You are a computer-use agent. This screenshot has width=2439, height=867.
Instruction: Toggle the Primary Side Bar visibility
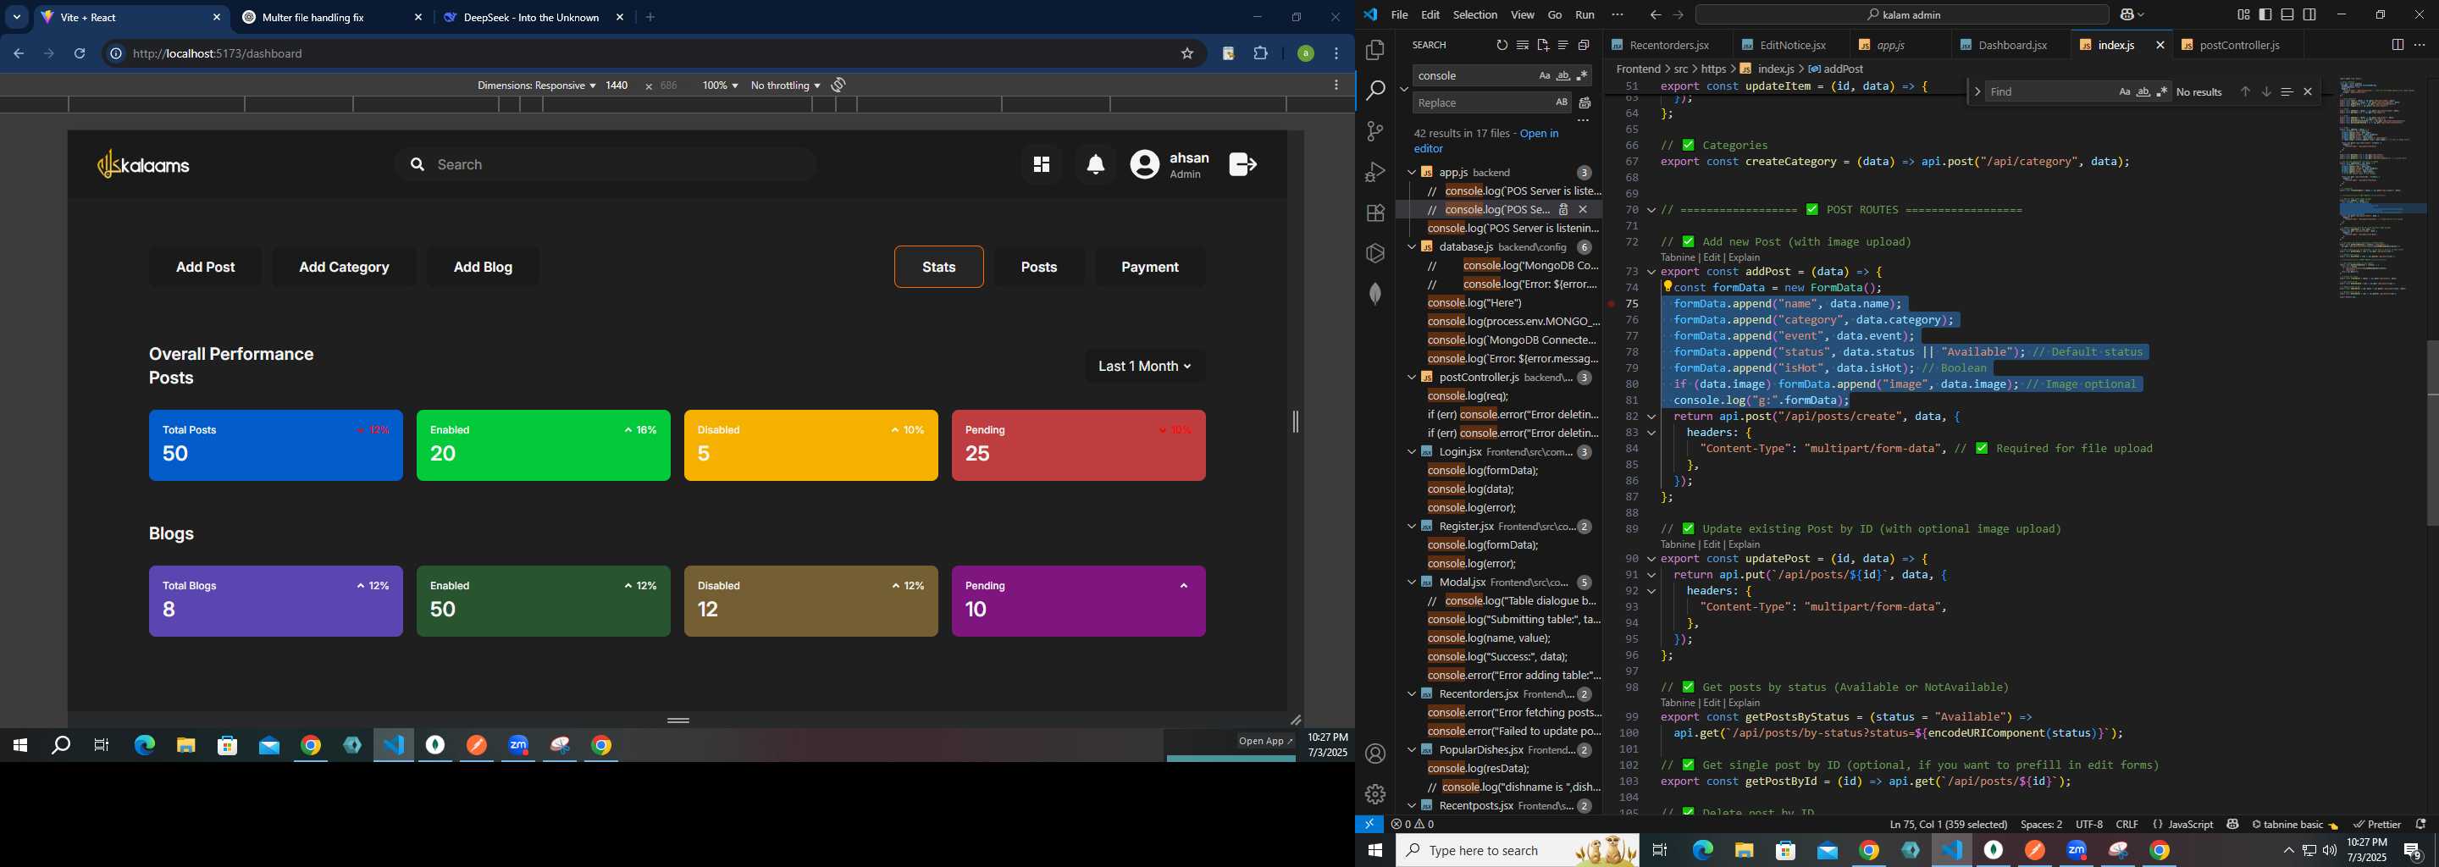pyautogui.click(x=2265, y=15)
